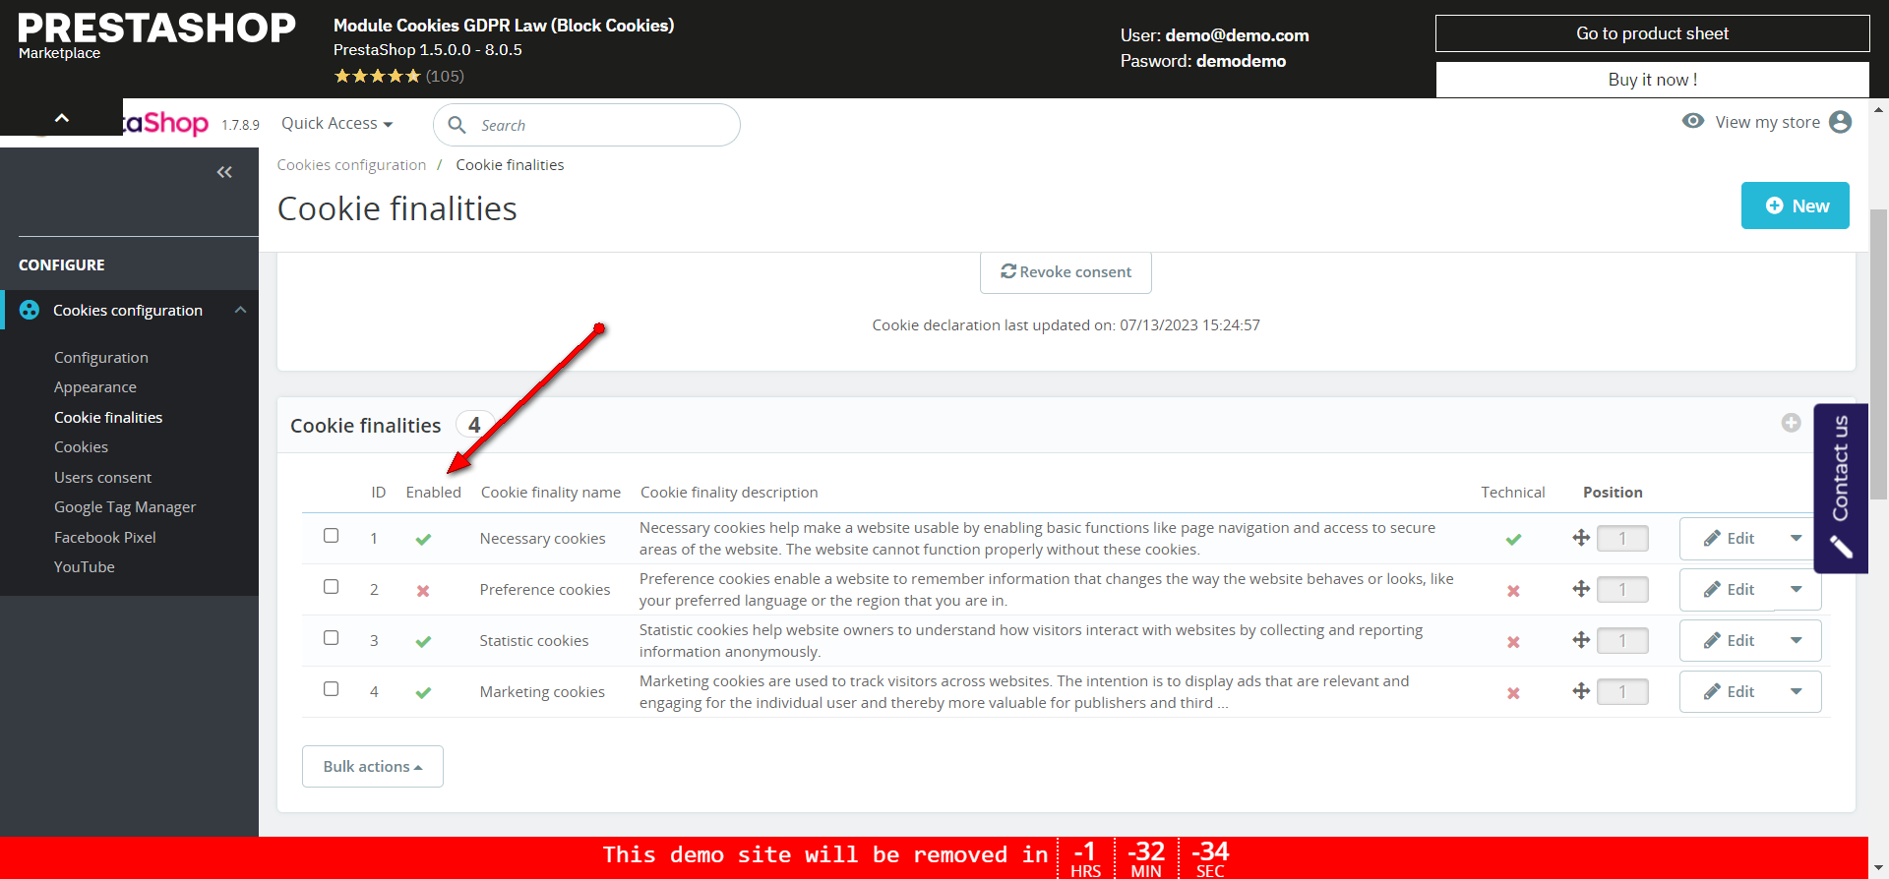Open the Cookies configuration breadcrumb link
Viewport: 1889px width, 879px height.
coord(351,165)
